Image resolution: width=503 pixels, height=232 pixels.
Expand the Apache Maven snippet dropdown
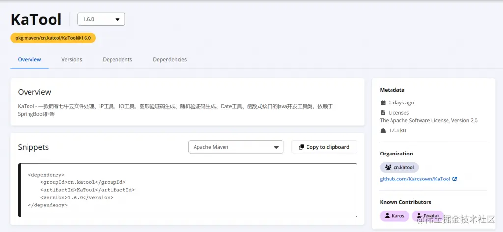(236, 147)
